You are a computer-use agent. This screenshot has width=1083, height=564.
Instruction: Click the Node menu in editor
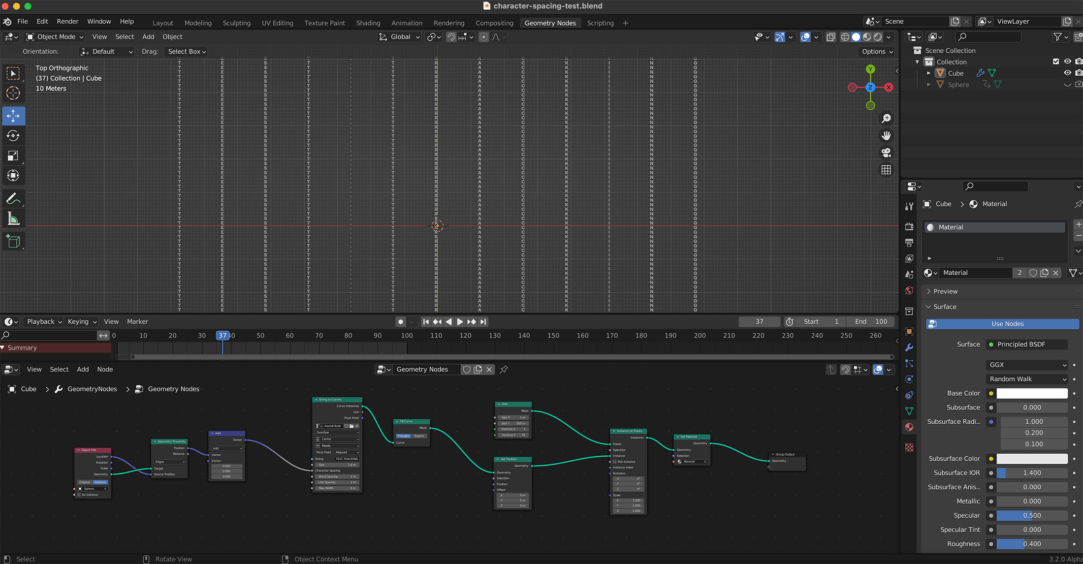point(104,369)
